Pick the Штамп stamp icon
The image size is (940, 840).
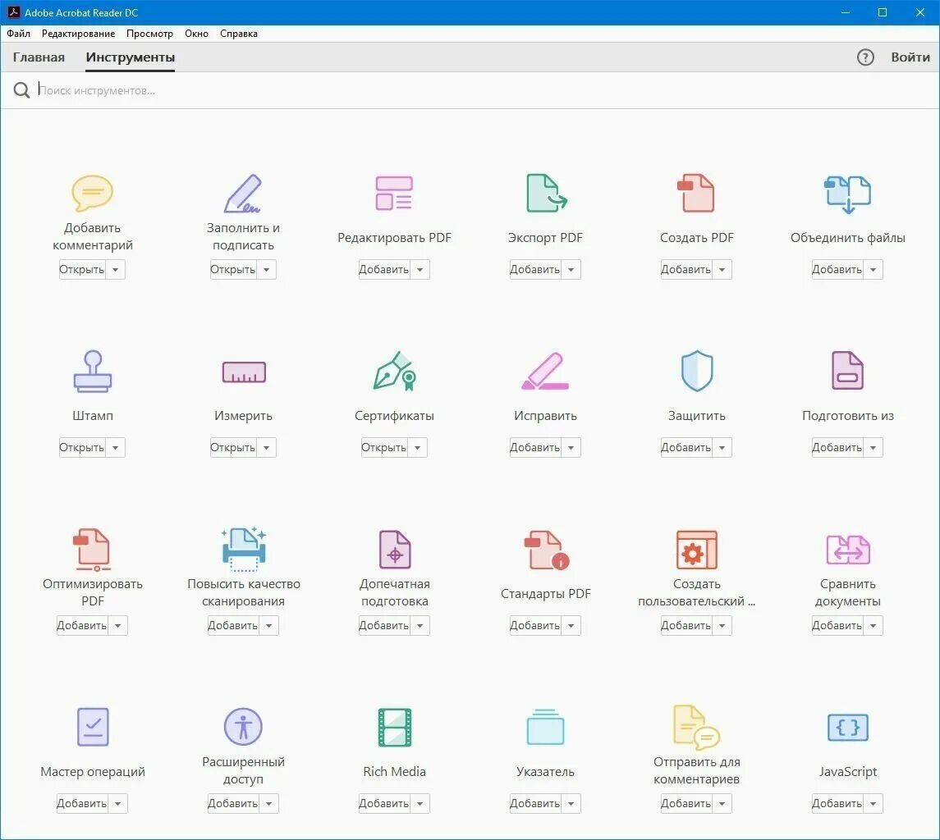pos(92,372)
